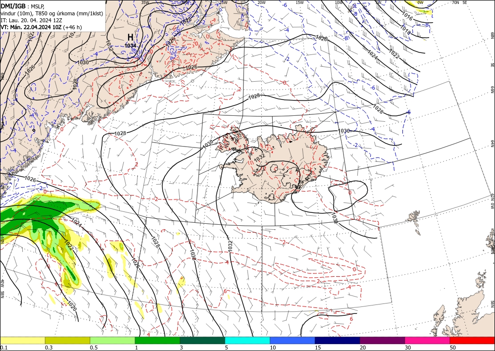
Task: Click the '25W' longitude label
Action: tap(223, 2)
